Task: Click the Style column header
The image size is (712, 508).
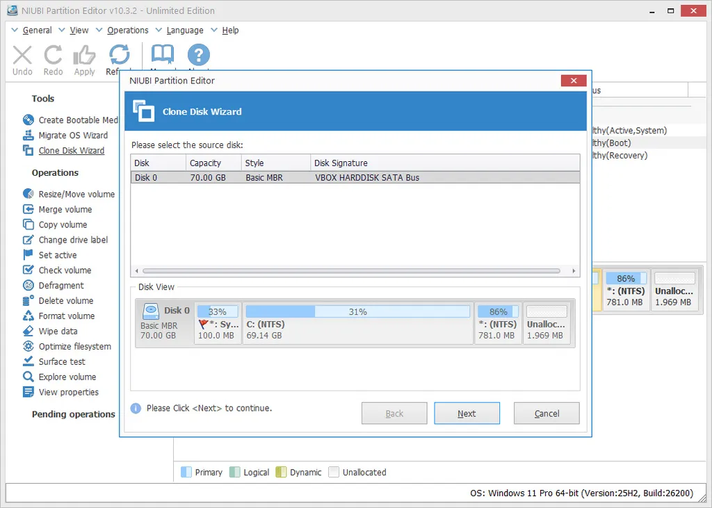Action: (275, 163)
